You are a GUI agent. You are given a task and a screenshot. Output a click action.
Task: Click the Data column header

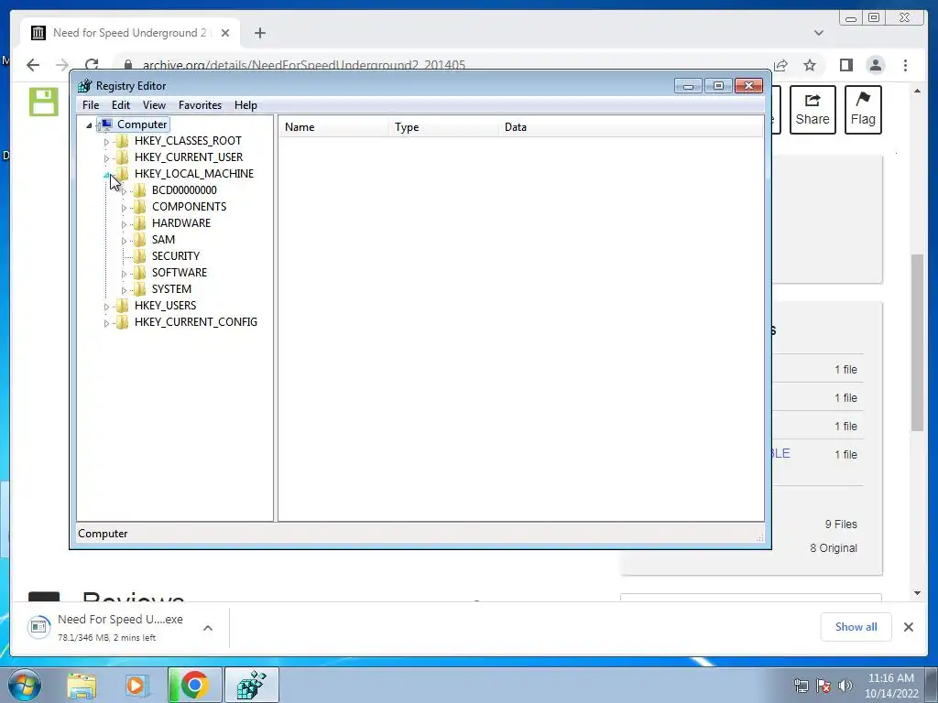630,127
